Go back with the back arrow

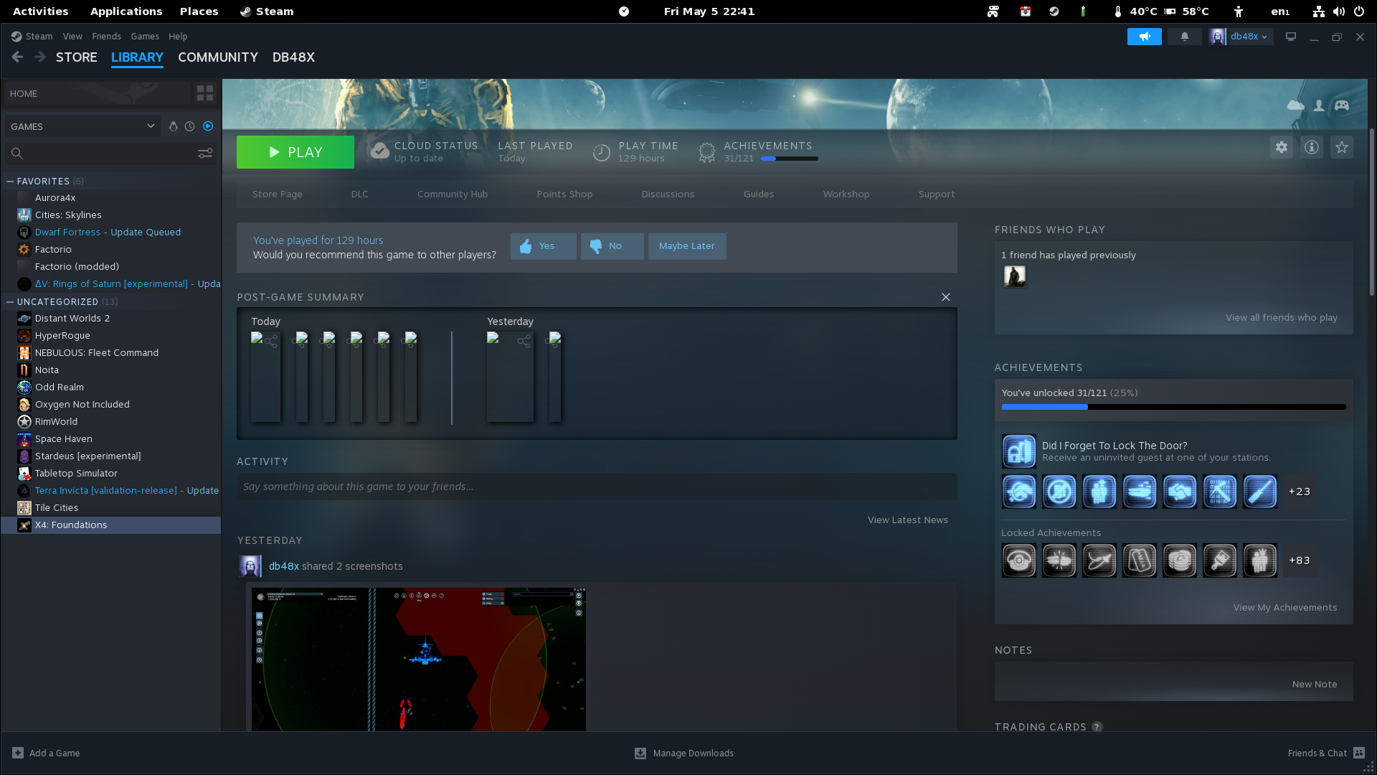coord(18,57)
